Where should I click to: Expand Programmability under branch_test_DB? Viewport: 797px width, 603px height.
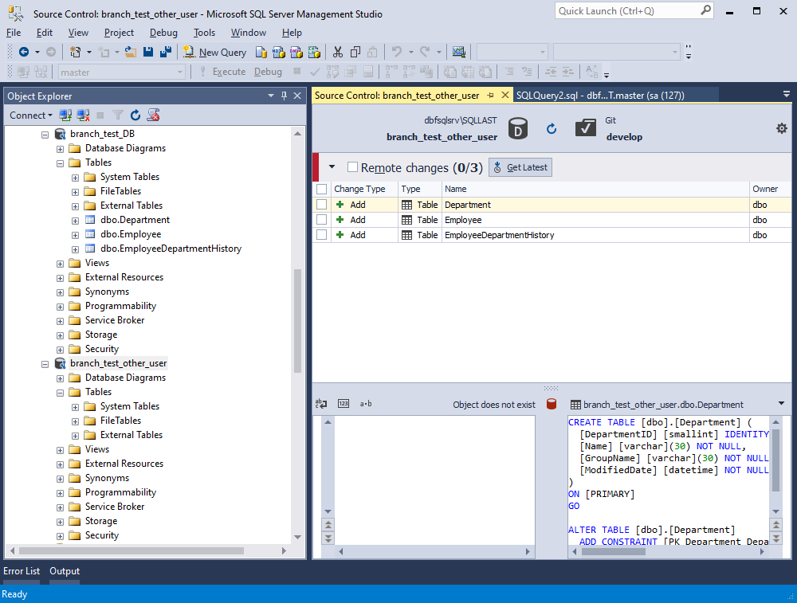click(x=60, y=307)
